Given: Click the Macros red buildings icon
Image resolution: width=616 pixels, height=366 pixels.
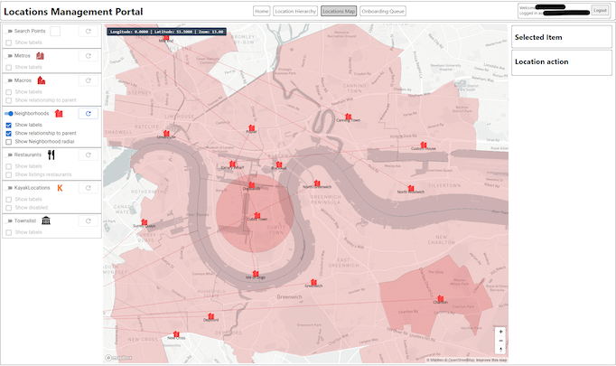Looking at the screenshot, I should click(42, 80).
